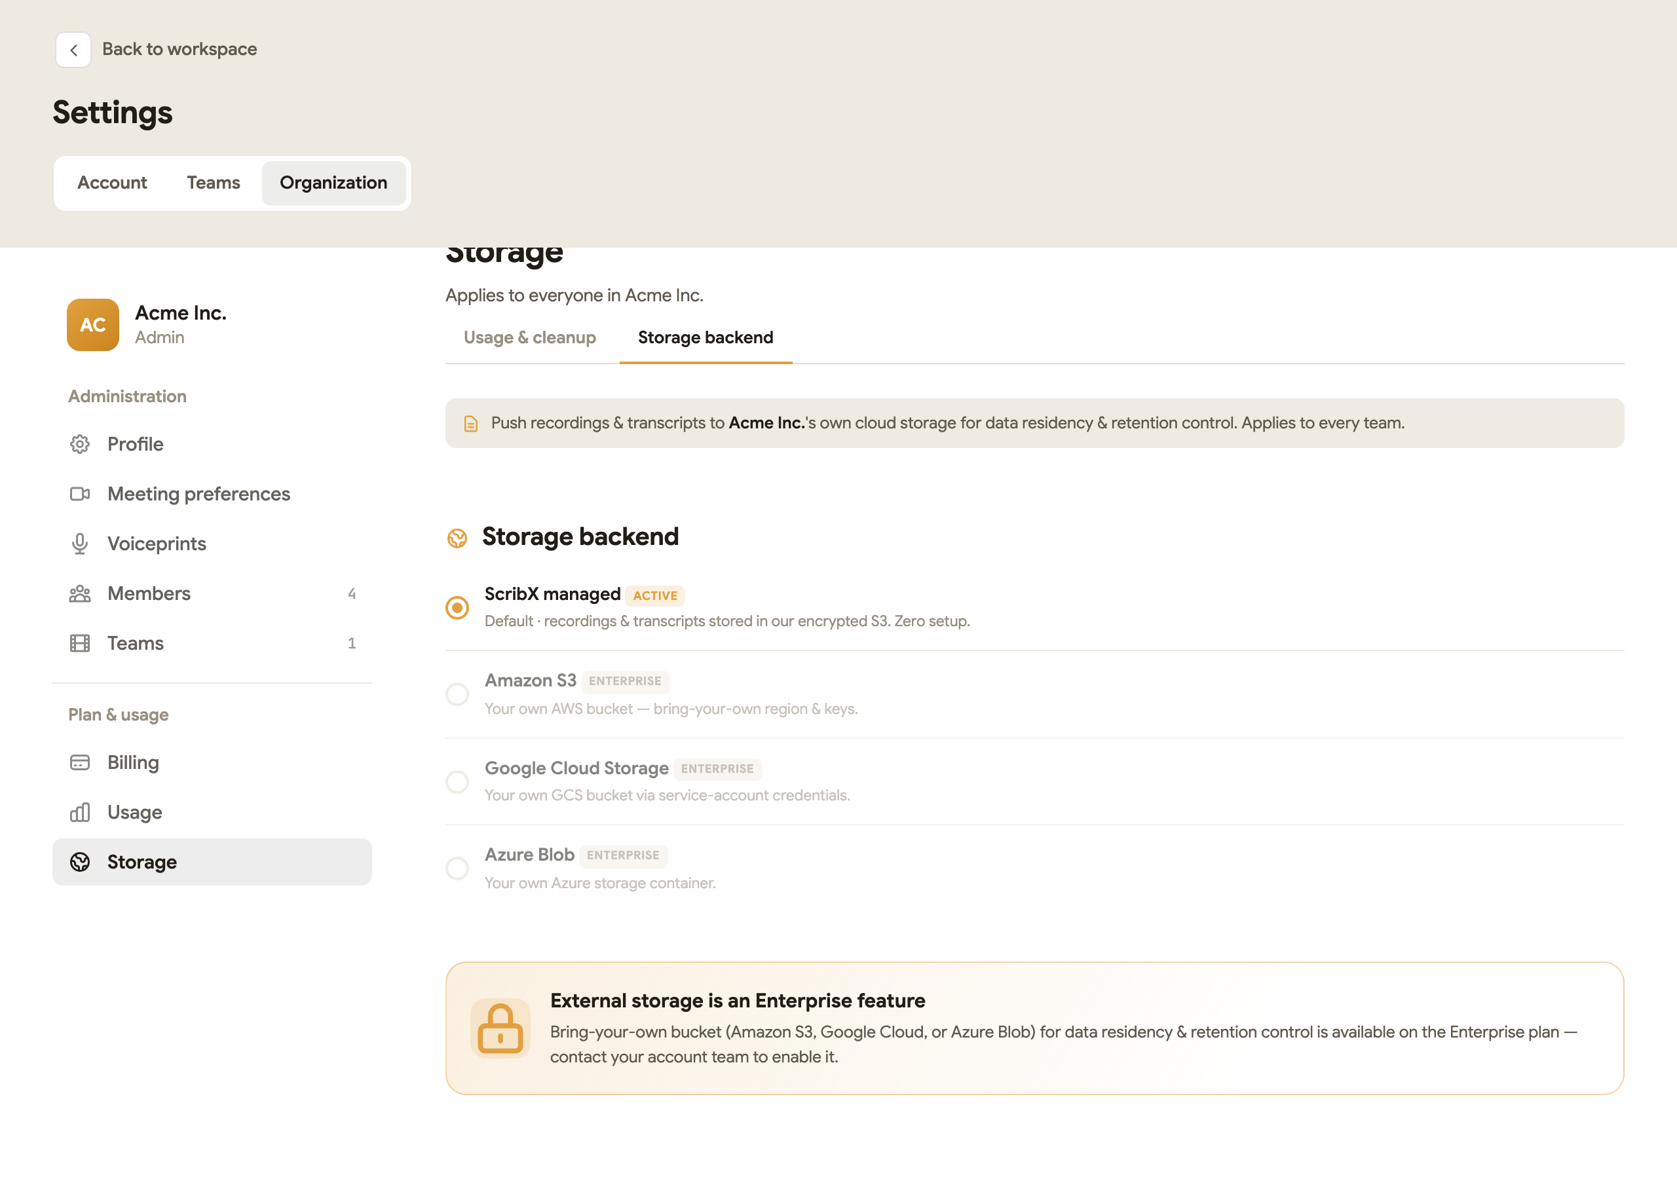1677x1179 pixels.
Task: Click the Billing card icon
Action: point(80,762)
